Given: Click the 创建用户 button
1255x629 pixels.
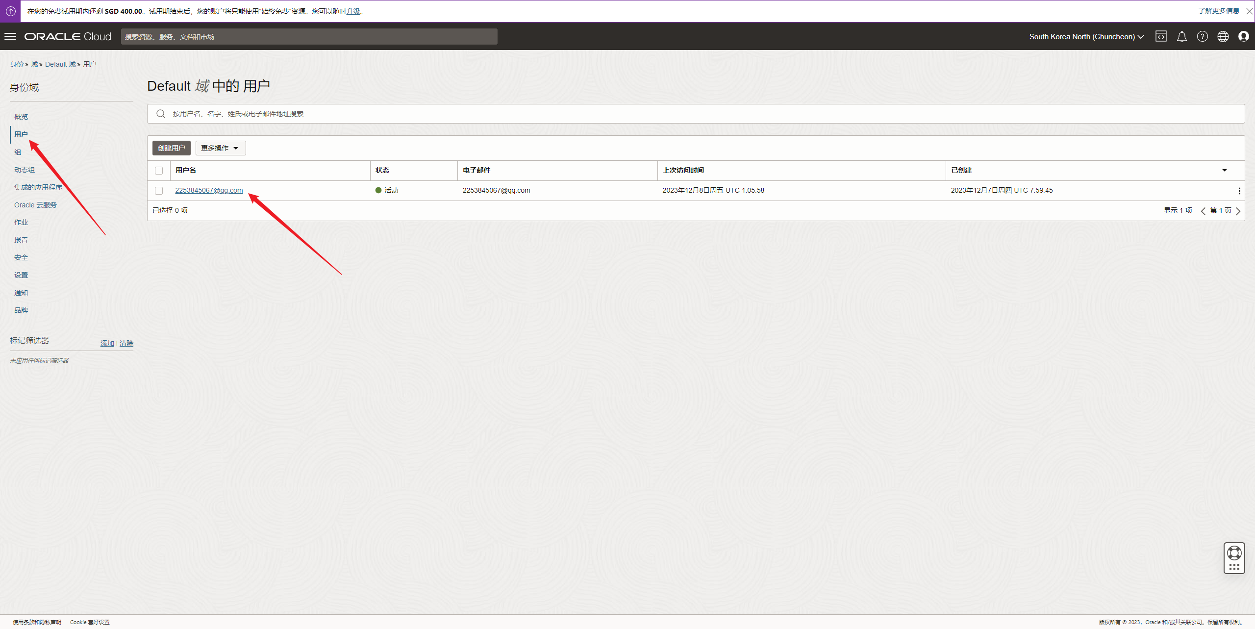Looking at the screenshot, I should [171, 148].
